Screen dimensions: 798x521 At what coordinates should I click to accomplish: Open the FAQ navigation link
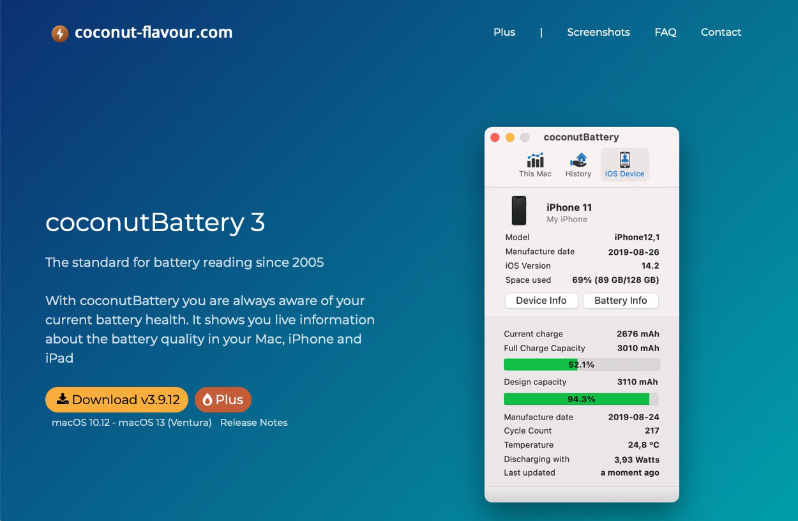click(x=665, y=32)
